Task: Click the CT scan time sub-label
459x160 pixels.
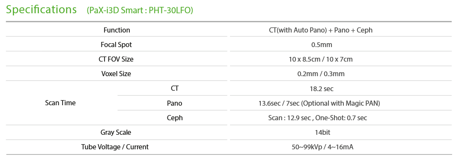Action: tap(175, 88)
